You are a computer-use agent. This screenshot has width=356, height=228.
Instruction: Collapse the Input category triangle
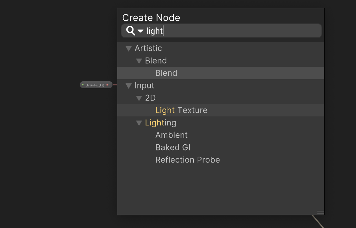point(129,86)
